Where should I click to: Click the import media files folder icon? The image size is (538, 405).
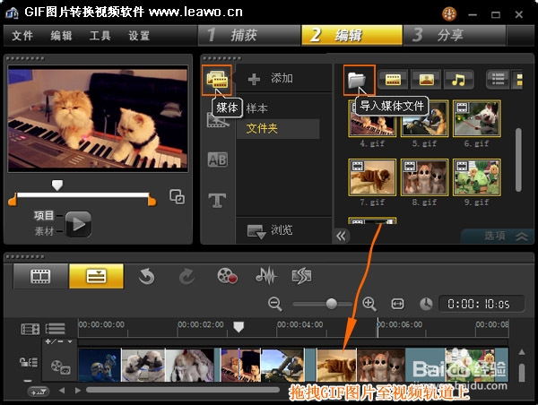(359, 80)
